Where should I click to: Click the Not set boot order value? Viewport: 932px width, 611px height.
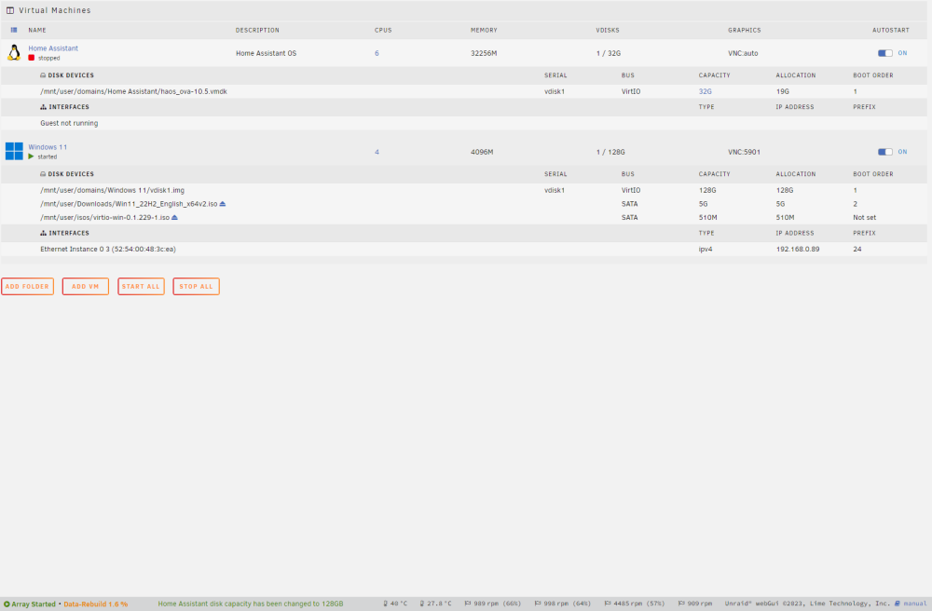[864, 217]
